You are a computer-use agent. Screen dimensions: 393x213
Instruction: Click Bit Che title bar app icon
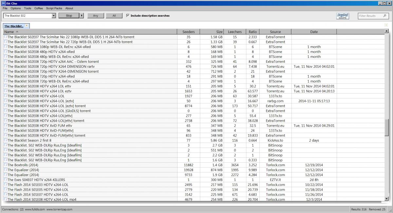tap(3, 3)
